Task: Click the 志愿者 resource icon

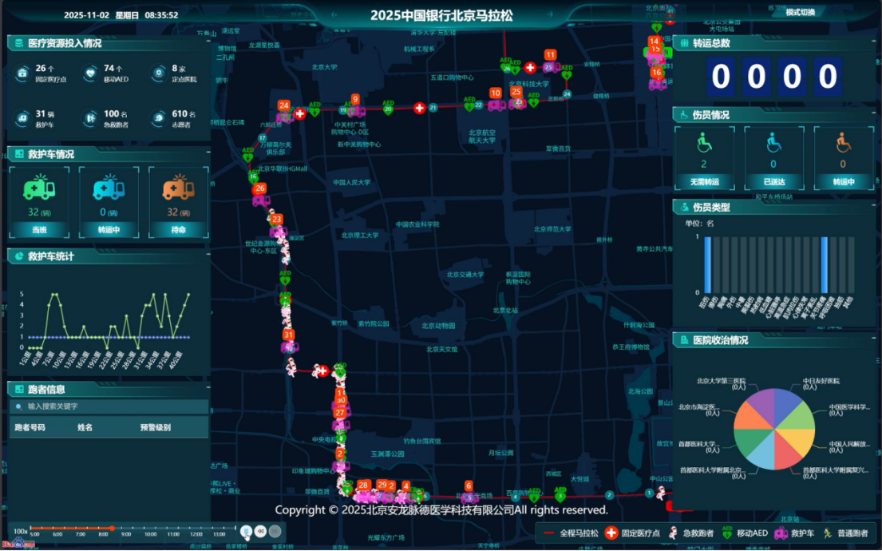Action: (x=157, y=118)
